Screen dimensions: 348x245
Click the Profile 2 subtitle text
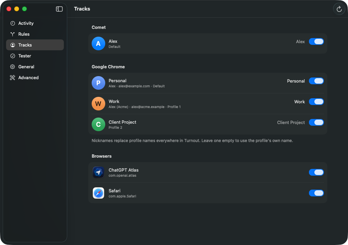tap(115, 127)
